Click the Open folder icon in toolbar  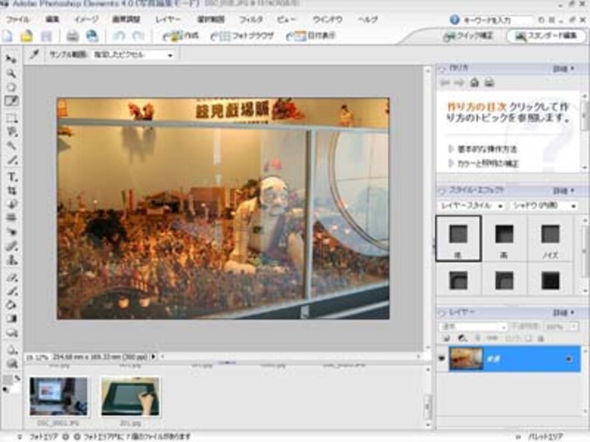(27, 35)
